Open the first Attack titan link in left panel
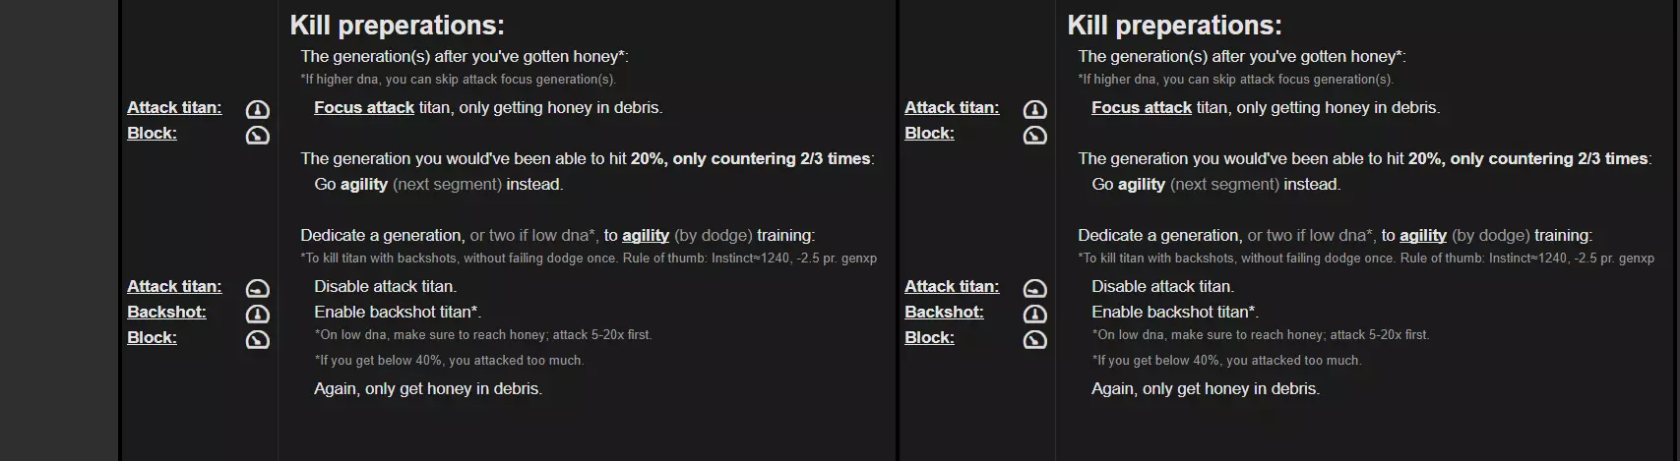The image size is (1680, 461). pyautogui.click(x=174, y=107)
